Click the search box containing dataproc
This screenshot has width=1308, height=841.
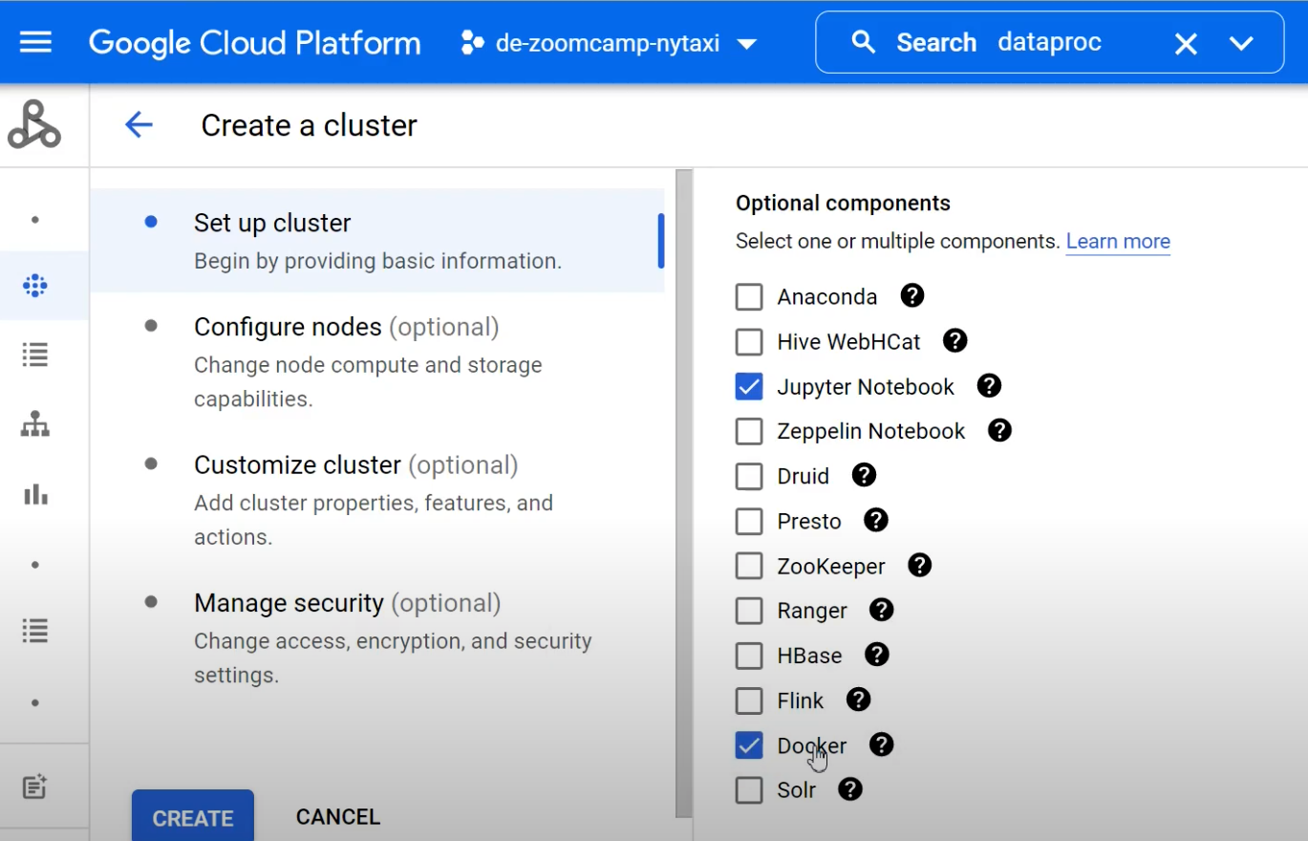[x=1049, y=43]
